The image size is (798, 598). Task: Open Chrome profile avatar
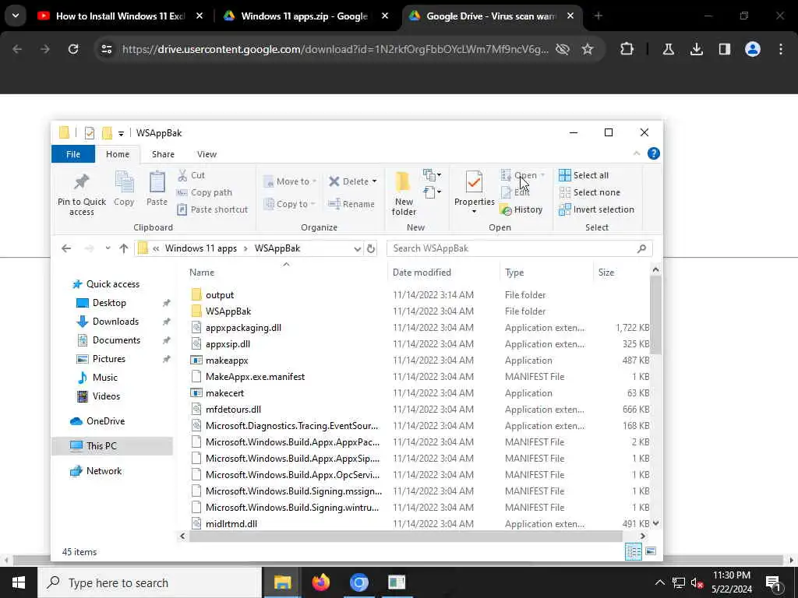pos(753,49)
